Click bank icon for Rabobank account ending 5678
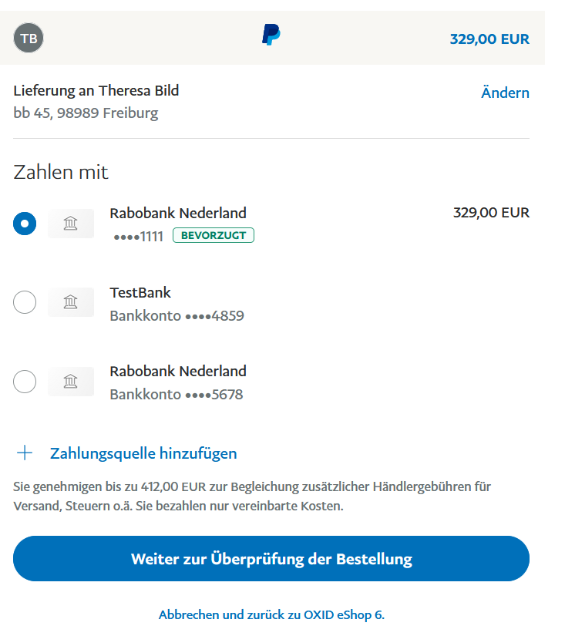The image size is (565, 626). coord(71,382)
